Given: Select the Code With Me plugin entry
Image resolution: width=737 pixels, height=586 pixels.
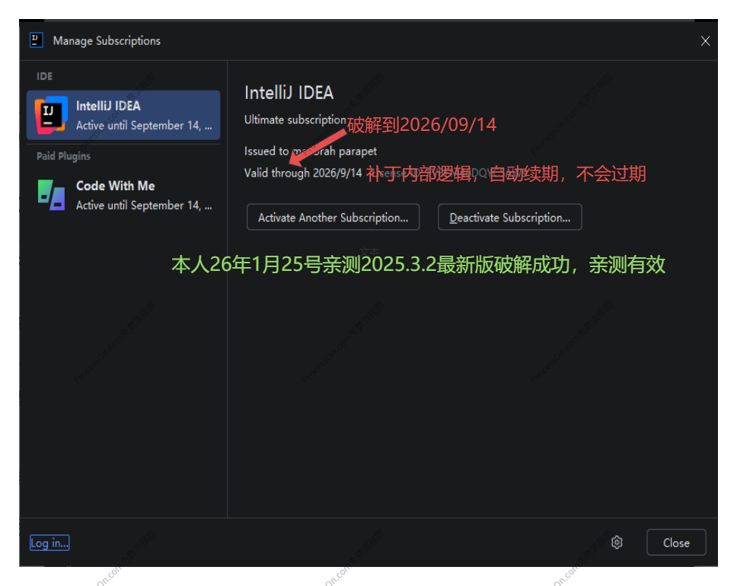Looking at the screenshot, I should pos(123,195).
